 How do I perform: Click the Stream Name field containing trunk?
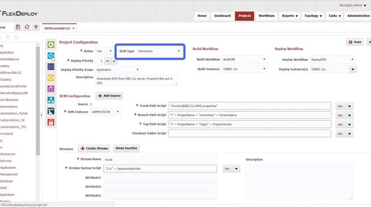coord(160,159)
